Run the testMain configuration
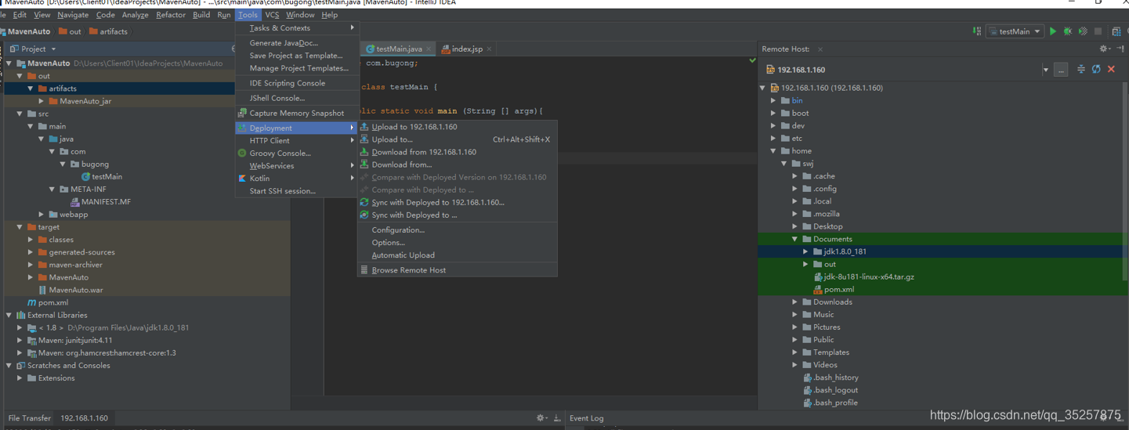Image resolution: width=1129 pixels, height=430 pixels. click(1053, 31)
